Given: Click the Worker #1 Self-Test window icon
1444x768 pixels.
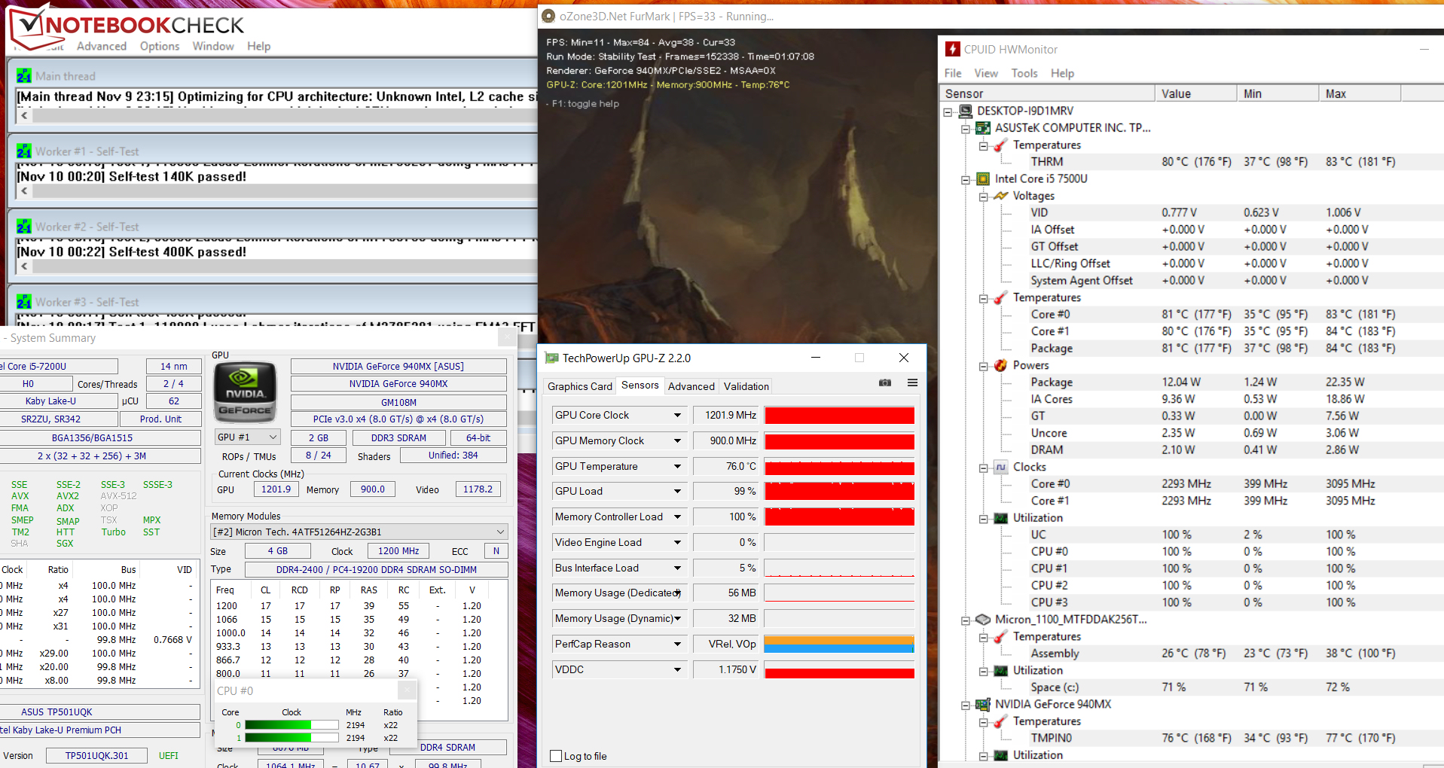Looking at the screenshot, I should pyautogui.click(x=24, y=151).
